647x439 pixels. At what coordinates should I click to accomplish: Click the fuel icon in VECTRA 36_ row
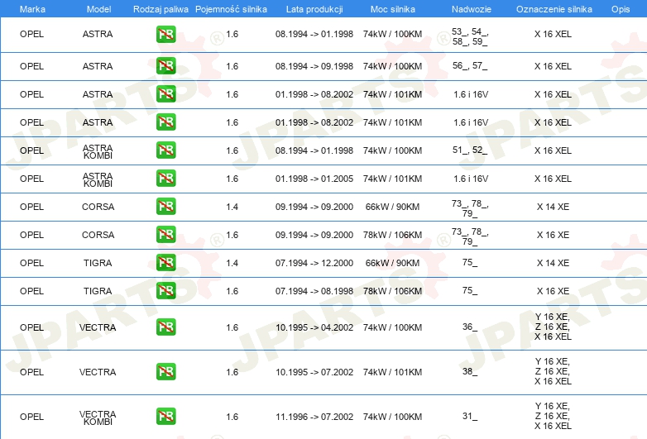[x=165, y=327]
